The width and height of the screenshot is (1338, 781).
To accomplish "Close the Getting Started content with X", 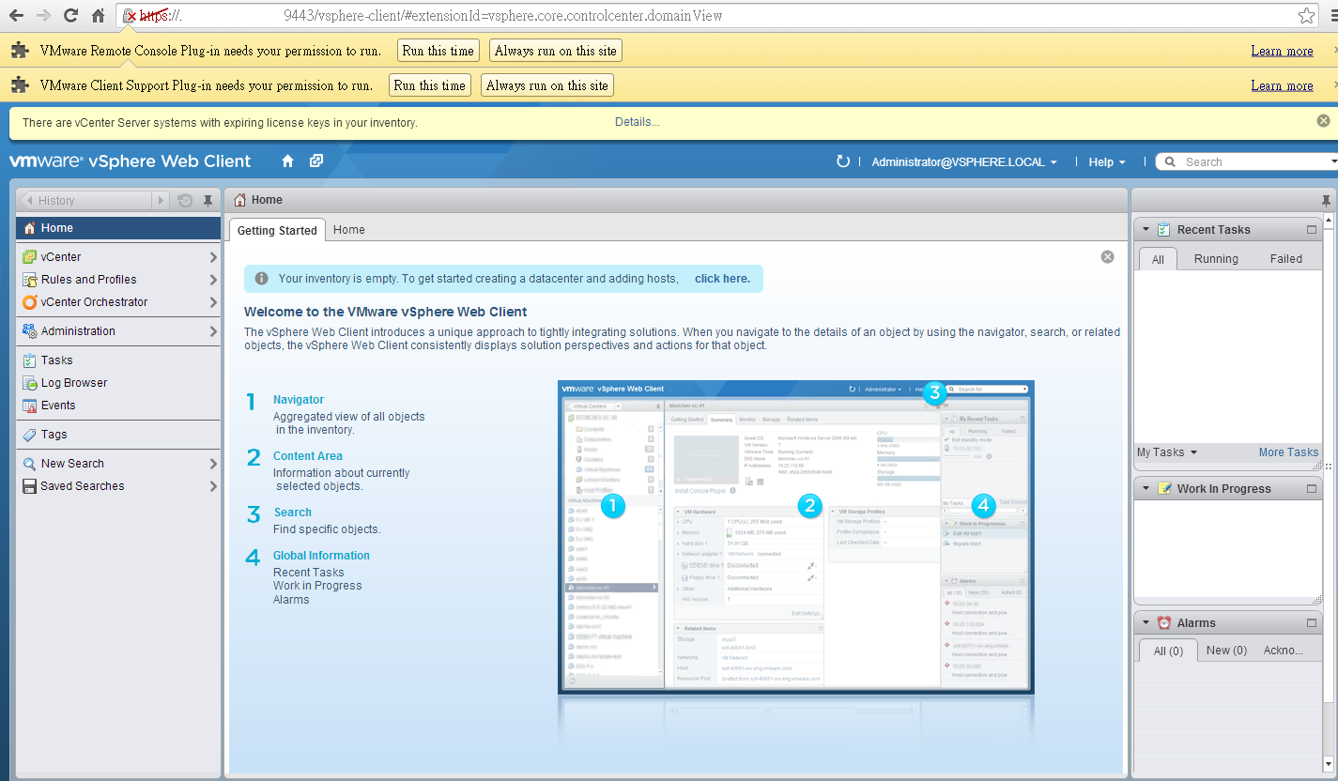I will (1107, 256).
